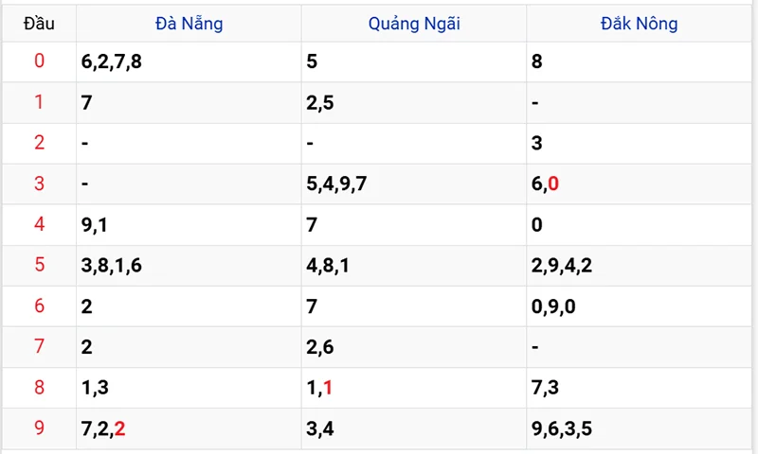Click the Đầu header cell
This screenshot has height=454, width=758.
click(39, 24)
